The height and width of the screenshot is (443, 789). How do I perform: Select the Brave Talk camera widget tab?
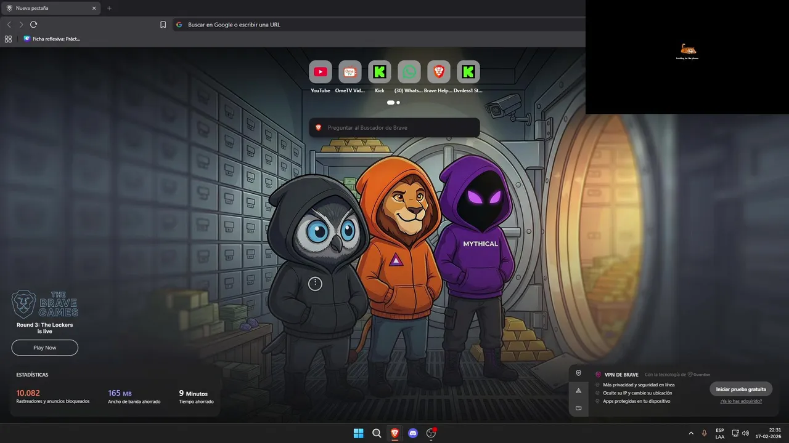click(x=578, y=408)
